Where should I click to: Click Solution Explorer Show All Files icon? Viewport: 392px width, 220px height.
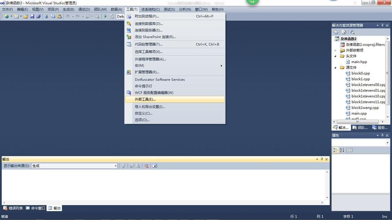pos(344,32)
